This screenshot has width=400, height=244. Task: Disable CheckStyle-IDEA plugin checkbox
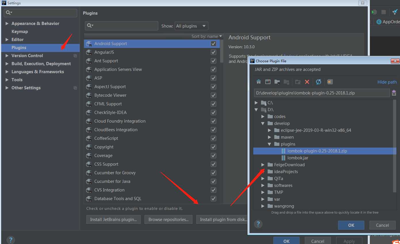214,113
